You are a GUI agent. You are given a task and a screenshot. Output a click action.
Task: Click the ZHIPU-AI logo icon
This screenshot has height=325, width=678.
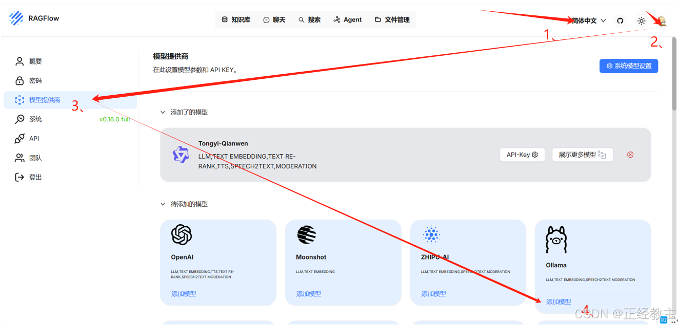point(431,235)
